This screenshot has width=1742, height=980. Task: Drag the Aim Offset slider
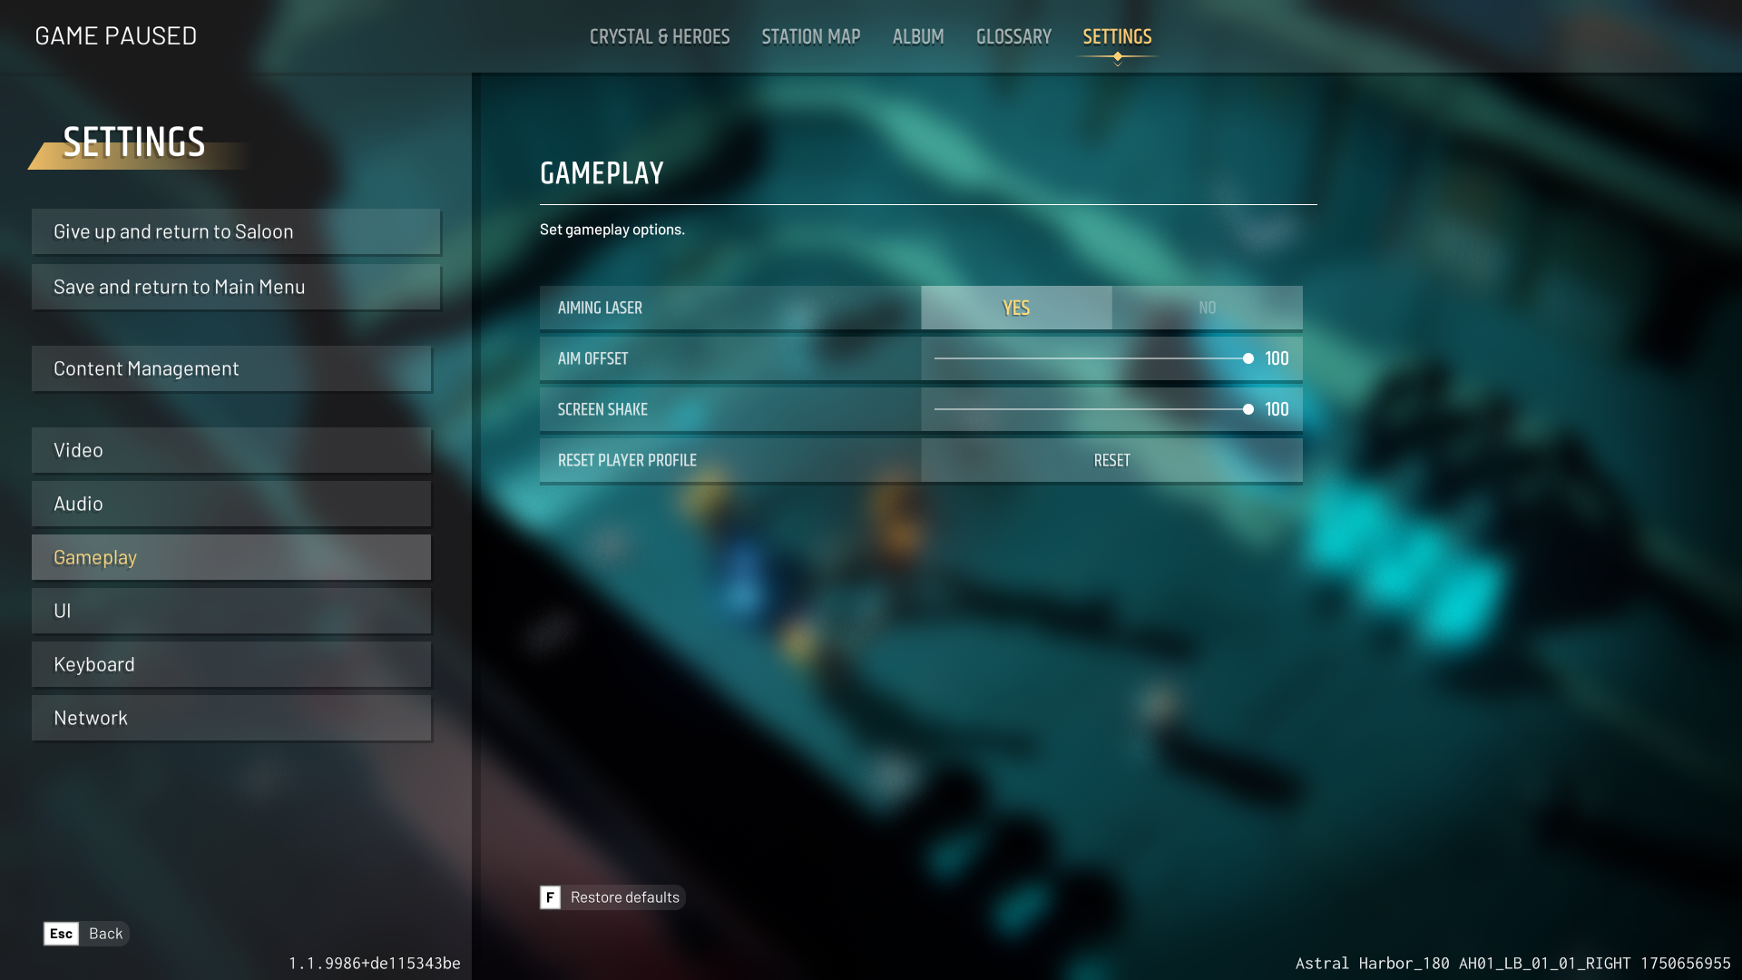tap(1248, 358)
